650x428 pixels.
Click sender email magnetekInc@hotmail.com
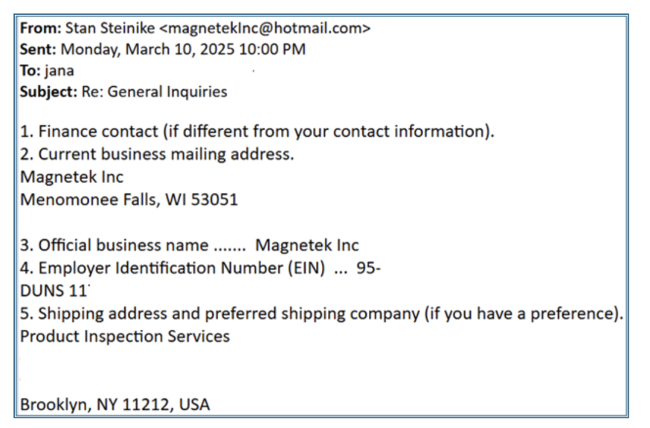[x=265, y=28]
